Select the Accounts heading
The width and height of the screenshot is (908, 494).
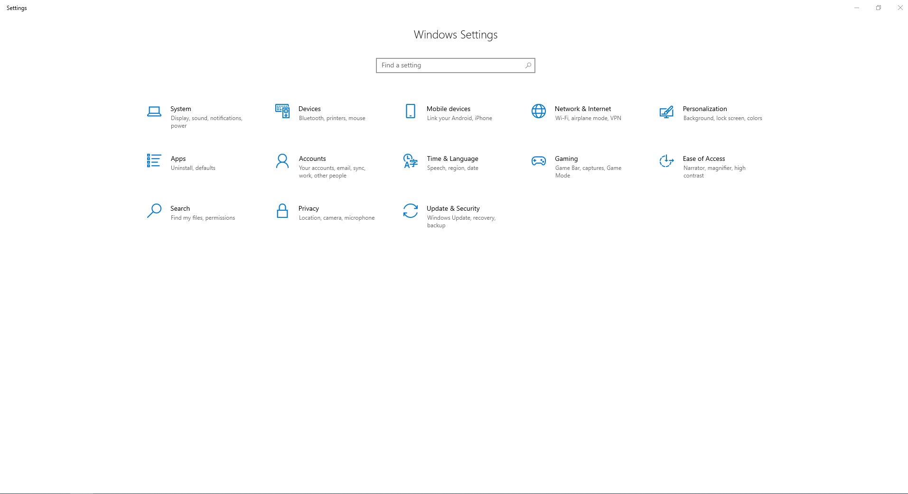(312, 158)
